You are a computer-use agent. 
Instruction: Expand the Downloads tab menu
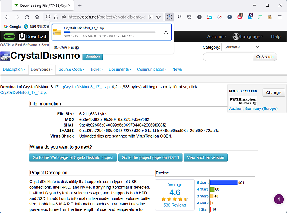pos(42,69)
